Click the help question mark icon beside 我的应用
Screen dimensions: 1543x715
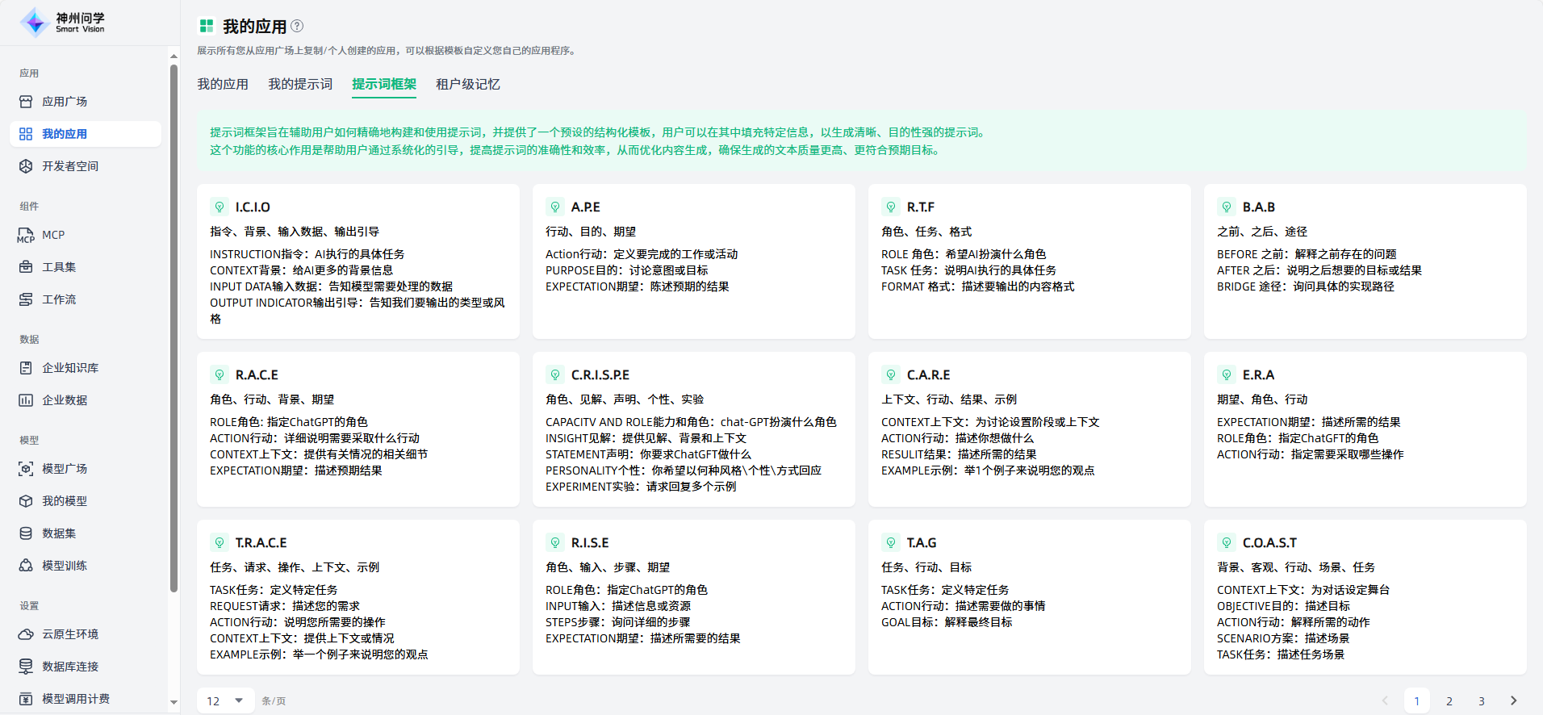point(297,26)
